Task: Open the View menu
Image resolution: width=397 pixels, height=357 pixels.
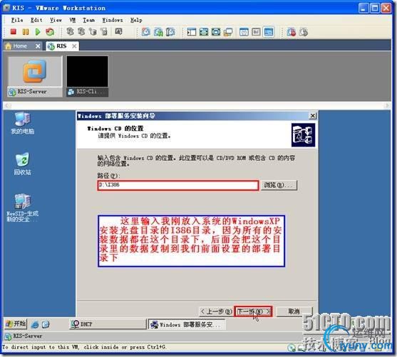Action: click(56, 20)
